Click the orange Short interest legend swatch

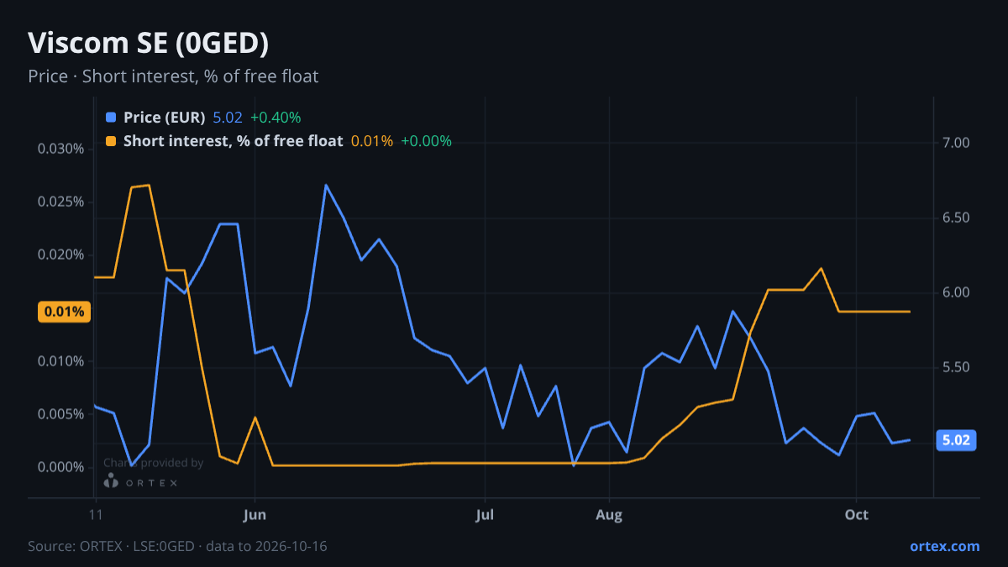(111, 141)
